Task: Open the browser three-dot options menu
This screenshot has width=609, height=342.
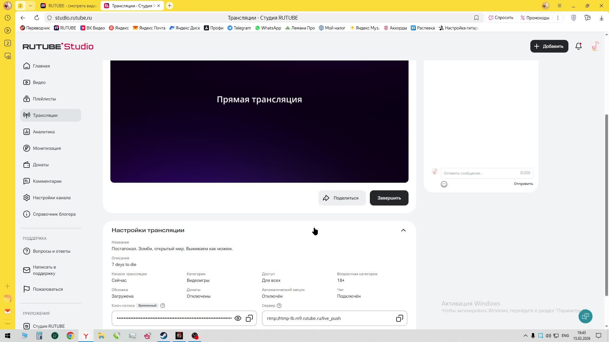Action: point(558,18)
